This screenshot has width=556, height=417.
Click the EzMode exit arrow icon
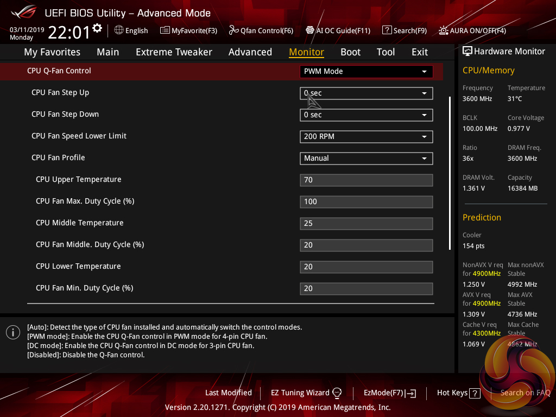click(412, 393)
